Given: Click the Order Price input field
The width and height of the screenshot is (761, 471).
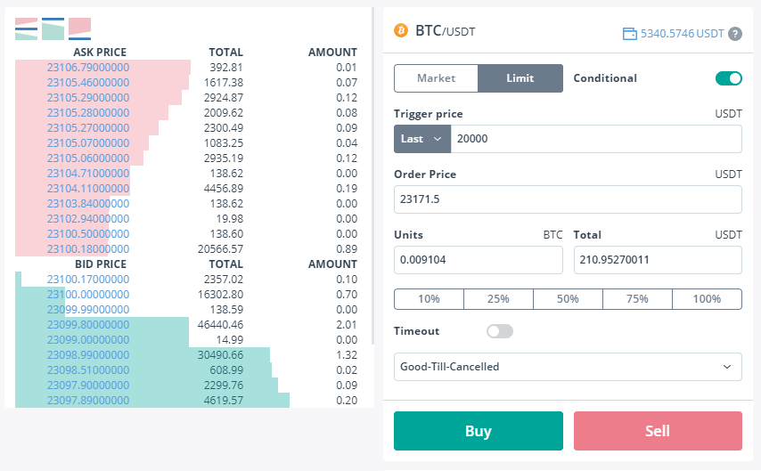Looking at the screenshot, I should (x=568, y=199).
